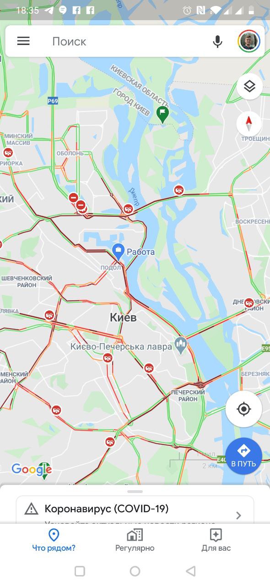Select the Что рядом? tab

click(x=54, y=540)
